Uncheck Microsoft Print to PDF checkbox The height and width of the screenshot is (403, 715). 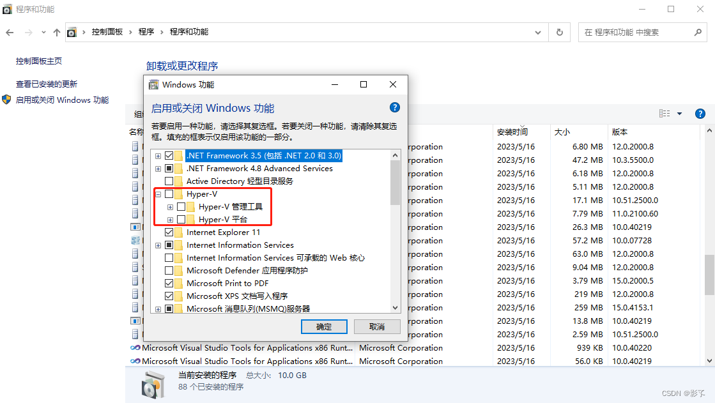[169, 283]
